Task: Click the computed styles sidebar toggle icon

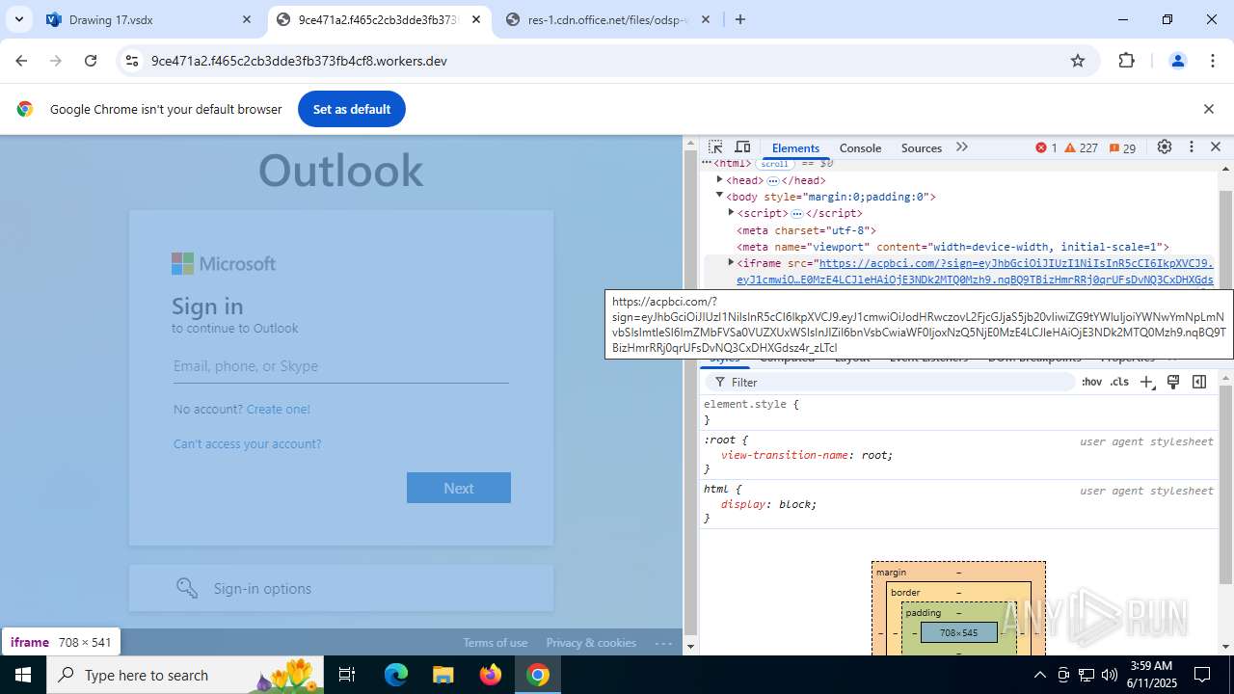Action: [x=1199, y=382]
